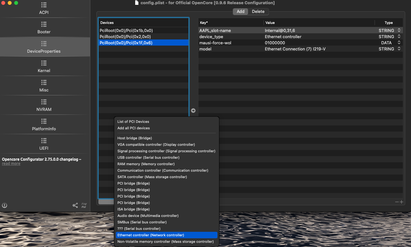Open type dropdown for model row

tap(399, 49)
